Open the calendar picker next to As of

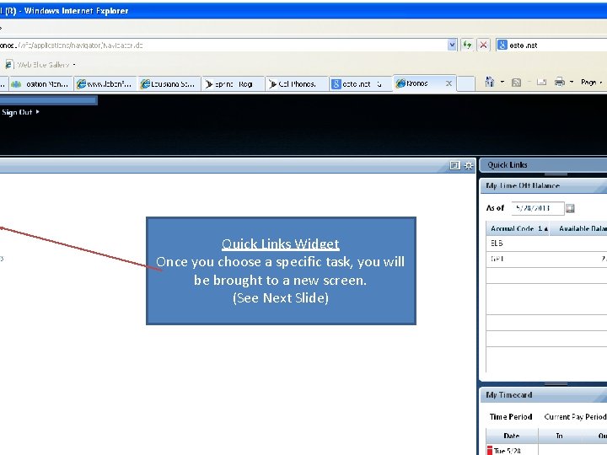pyautogui.click(x=570, y=209)
